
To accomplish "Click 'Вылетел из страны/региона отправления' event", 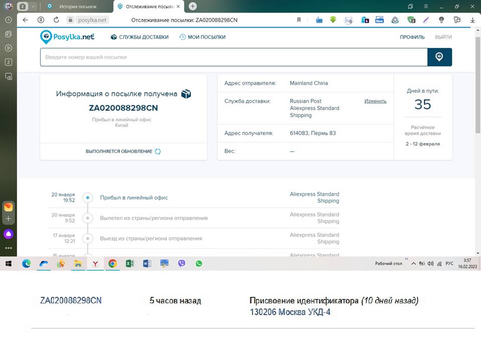I will pyautogui.click(x=154, y=218).
